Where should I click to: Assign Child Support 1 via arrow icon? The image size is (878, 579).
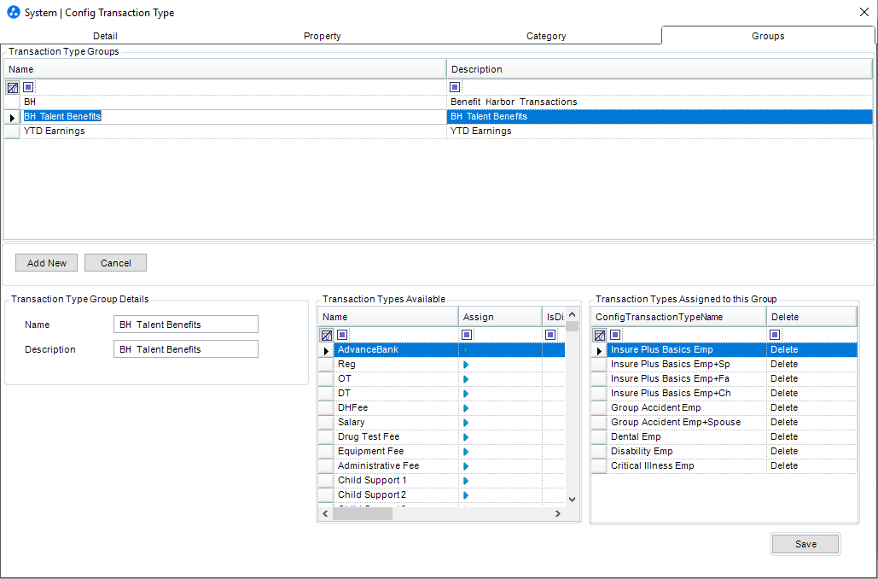coord(466,481)
